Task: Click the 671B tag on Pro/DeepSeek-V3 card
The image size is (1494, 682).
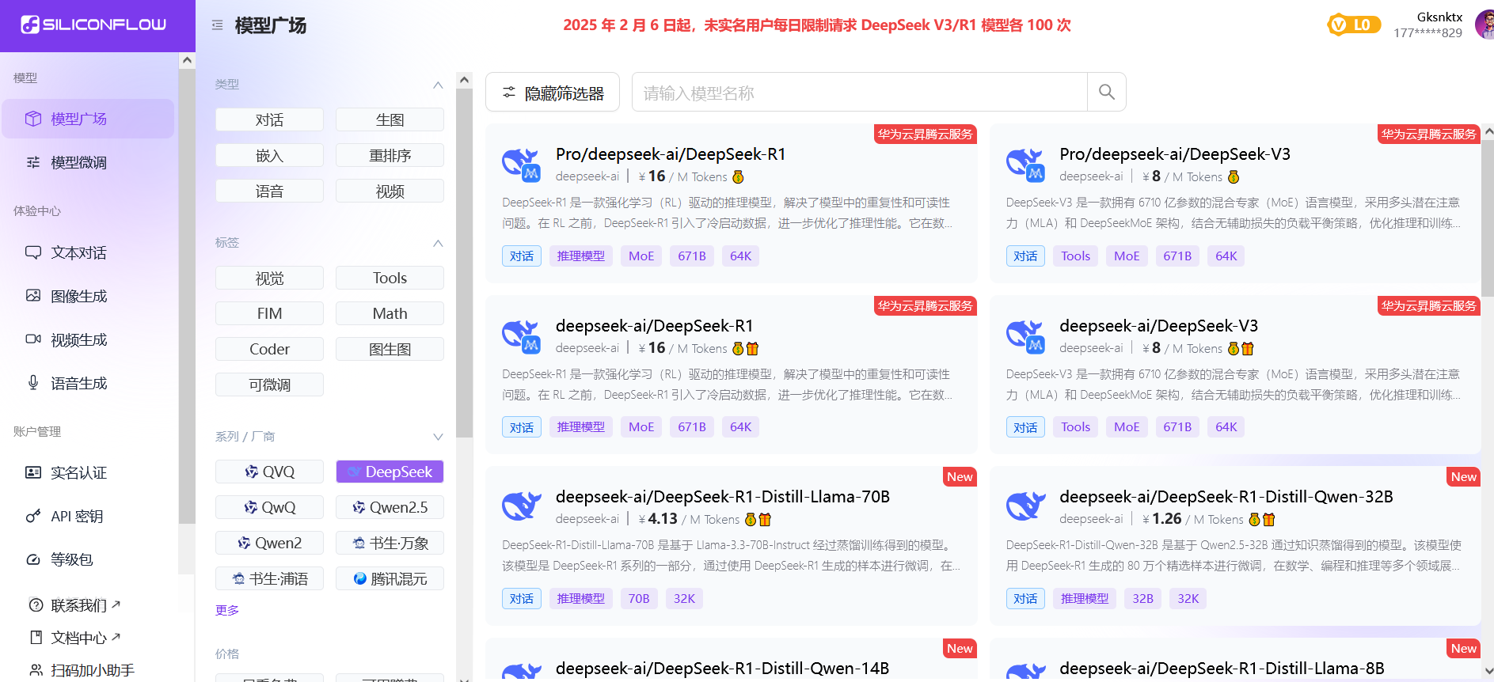Action: point(1177,256)
